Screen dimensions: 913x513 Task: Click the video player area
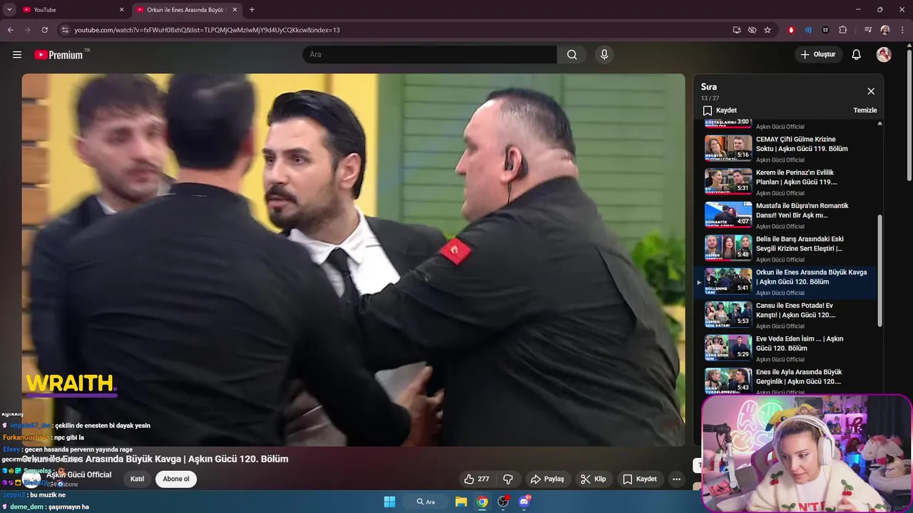[x=353, y=260]
